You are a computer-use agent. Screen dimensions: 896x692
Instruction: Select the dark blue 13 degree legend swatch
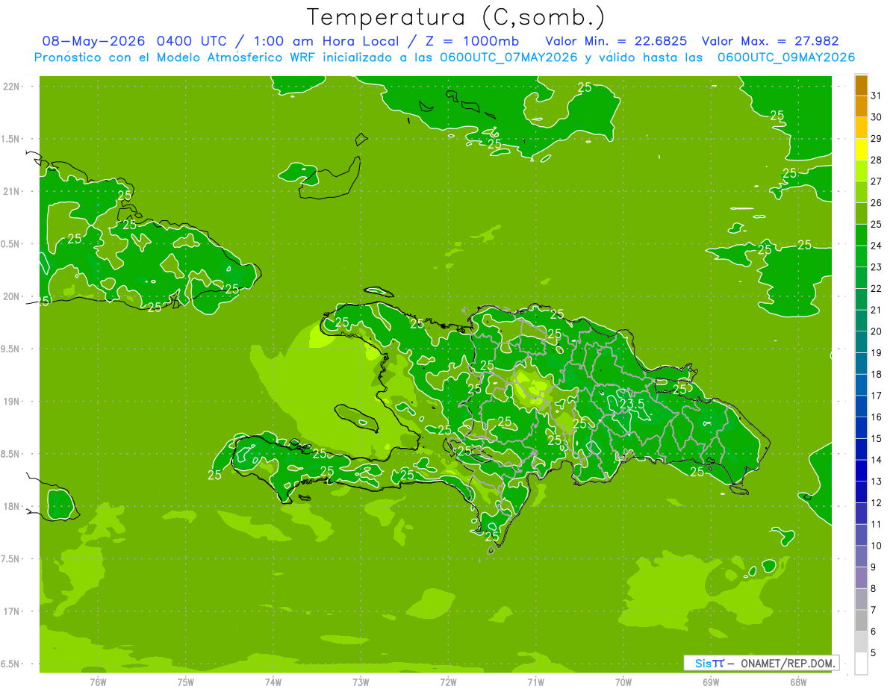(861, 471)
